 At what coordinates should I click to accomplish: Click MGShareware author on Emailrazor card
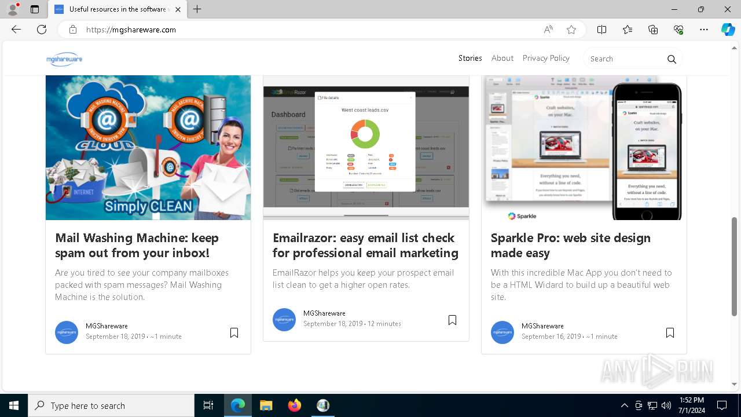pyautogui.click(x=324, y=313)
